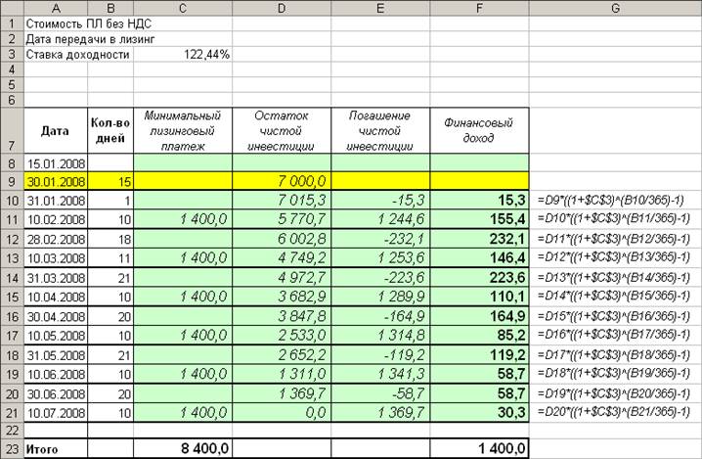Click cell with rate 122,44%
Viewport: 702px width, 459px height.
click(183, 55)
